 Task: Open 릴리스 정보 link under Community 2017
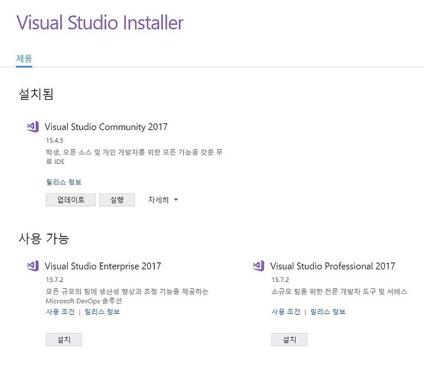(x=64, y=182)
